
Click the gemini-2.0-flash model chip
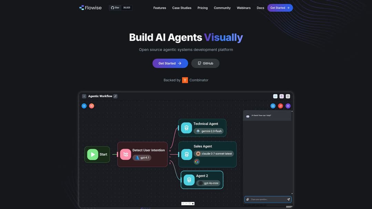[x=209, y=131]
